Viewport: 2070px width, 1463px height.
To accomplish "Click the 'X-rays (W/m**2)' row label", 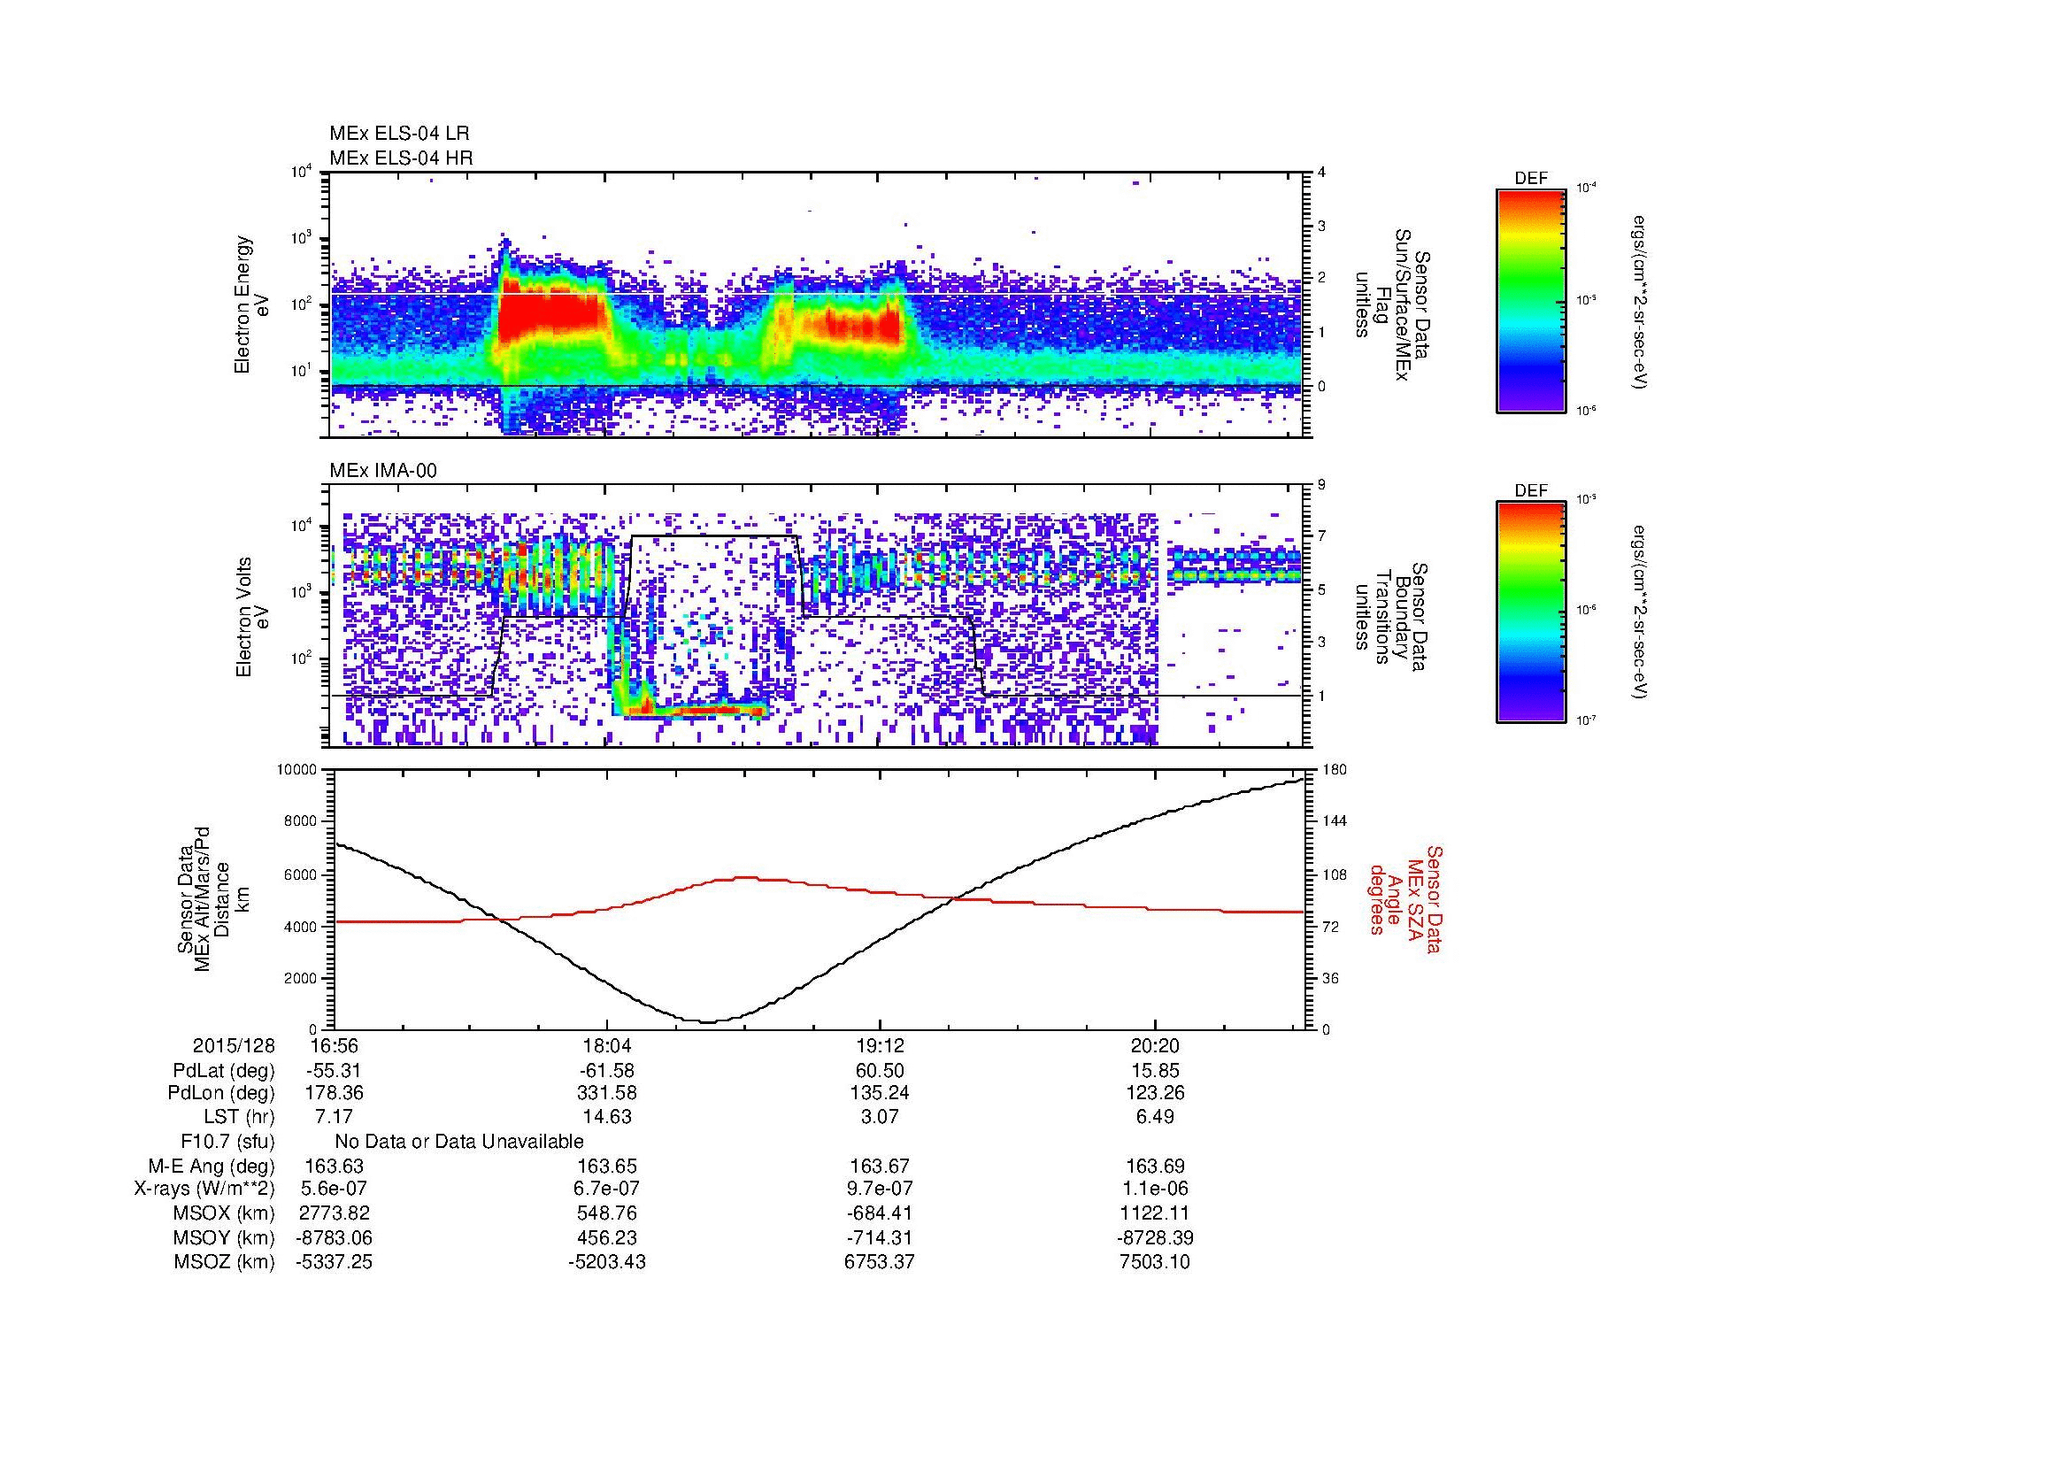I will [x=204, y=1189].
